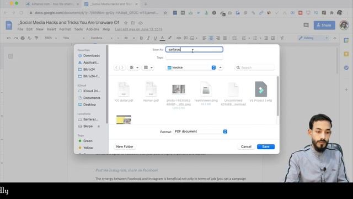Star the Google Docs document
Screen dimensions: 353x199
pyautogui.click(x=126, y=23)
